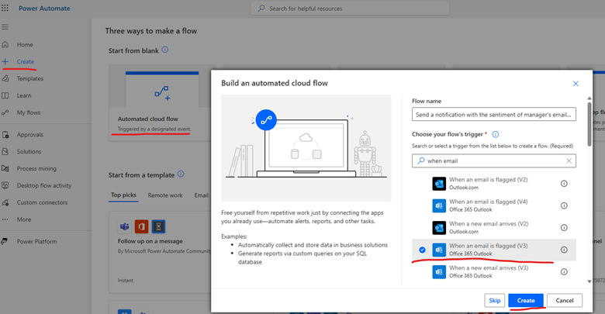Collapse the left navigation hamburger menu

(6, 27)
